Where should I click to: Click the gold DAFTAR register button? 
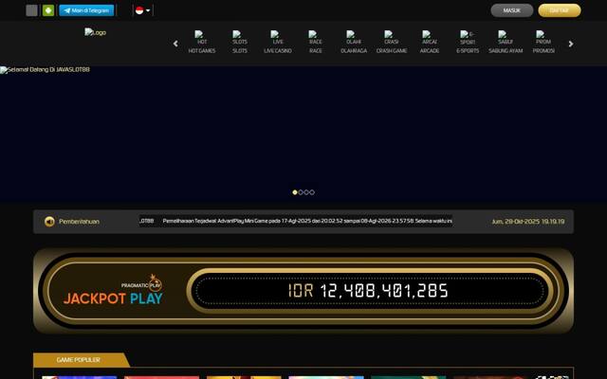[560, 10]
